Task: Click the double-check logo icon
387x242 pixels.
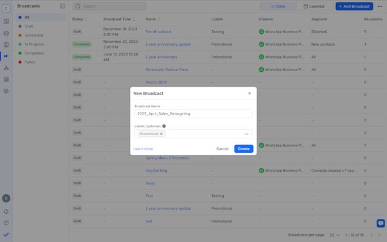Action: point(6,235)
